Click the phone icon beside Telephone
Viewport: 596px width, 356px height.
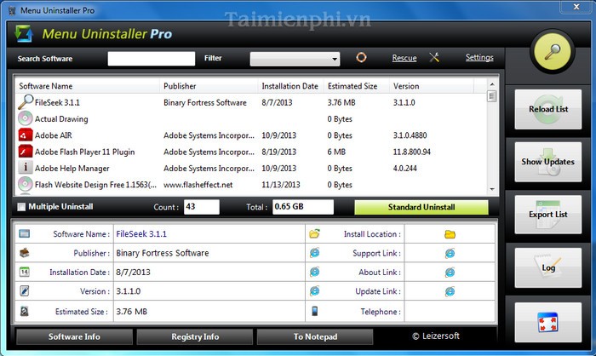(x=314, y=311)
